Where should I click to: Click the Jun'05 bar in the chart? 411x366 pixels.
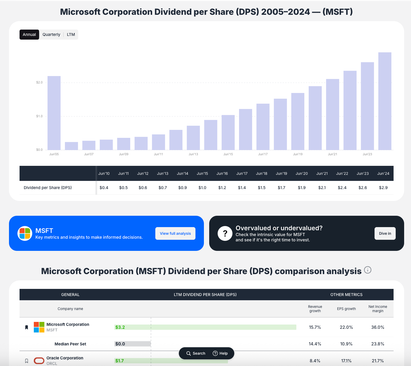[54, 113]
